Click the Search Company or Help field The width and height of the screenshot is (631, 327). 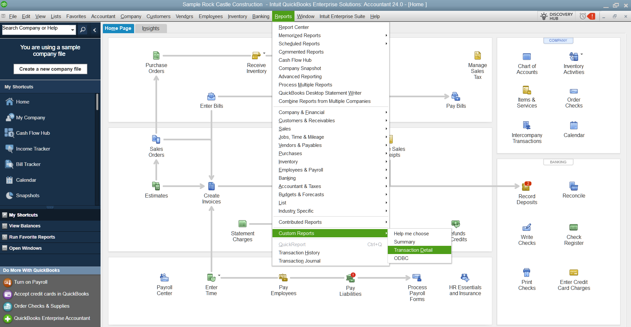coord(35,30)
